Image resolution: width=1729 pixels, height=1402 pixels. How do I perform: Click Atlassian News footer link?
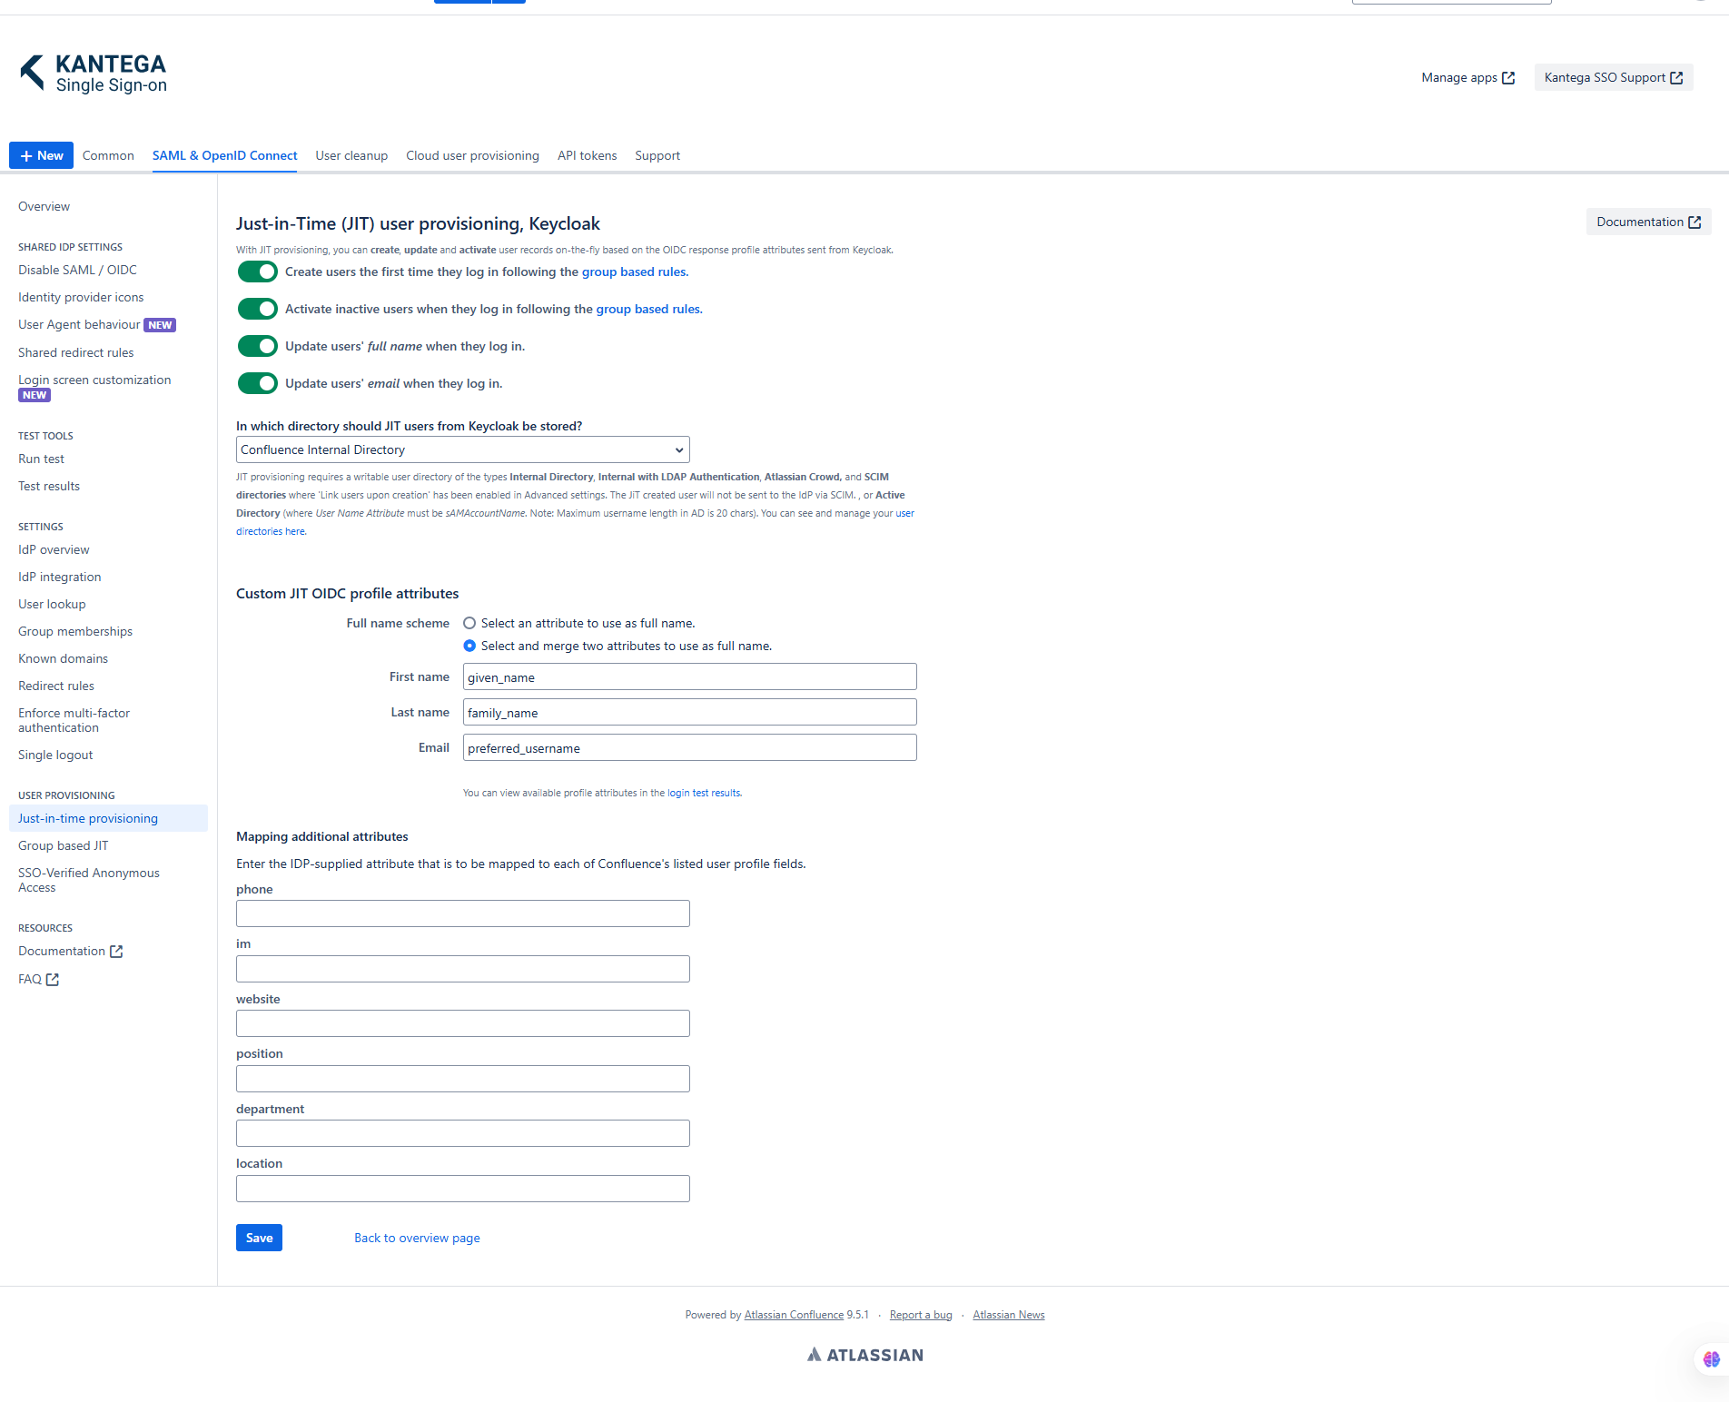[1009, 1316]
